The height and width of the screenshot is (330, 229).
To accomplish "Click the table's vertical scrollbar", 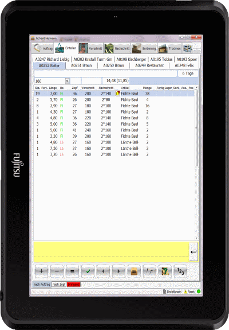I will click(x=196, y=128).
